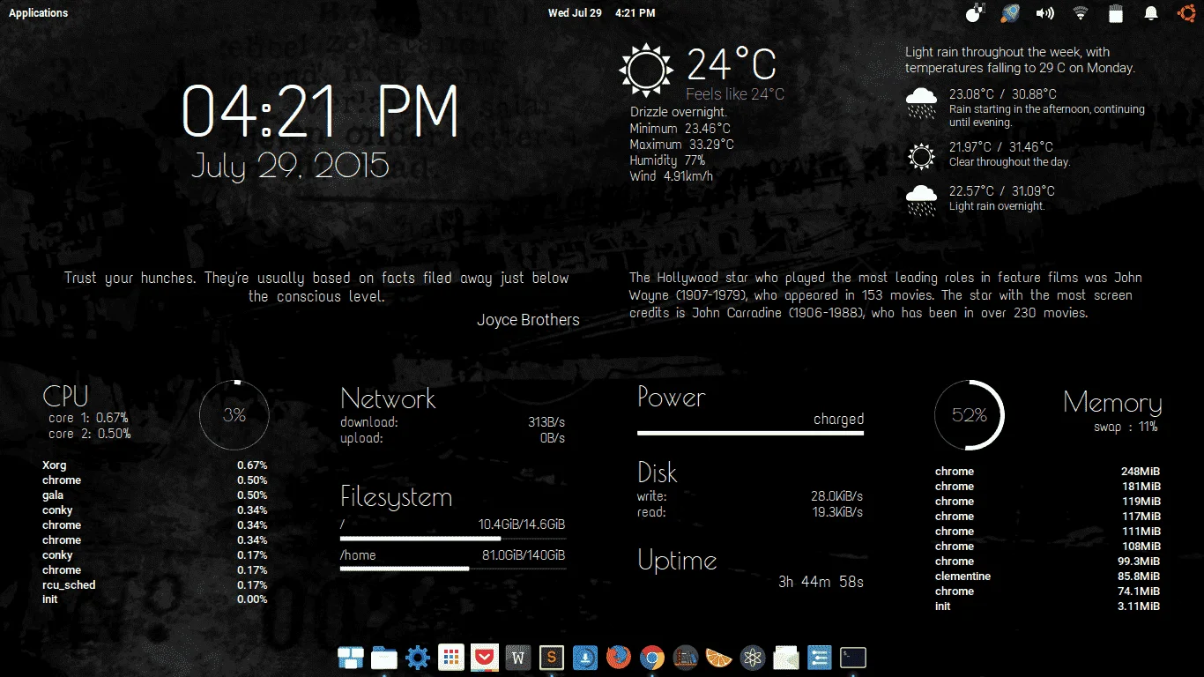The height and width of the screenshot is (677, 1204).
Task: Open the notifications bell indicator
Action: [1151, 12]
